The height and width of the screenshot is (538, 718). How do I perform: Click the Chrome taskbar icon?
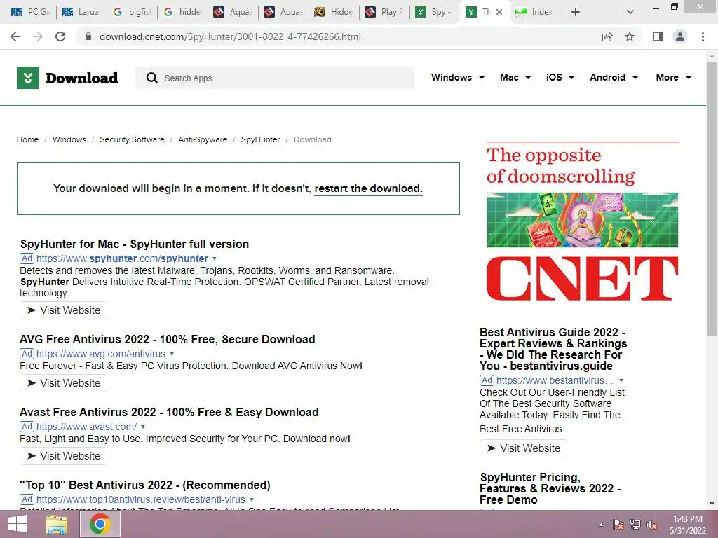(100, 524)
